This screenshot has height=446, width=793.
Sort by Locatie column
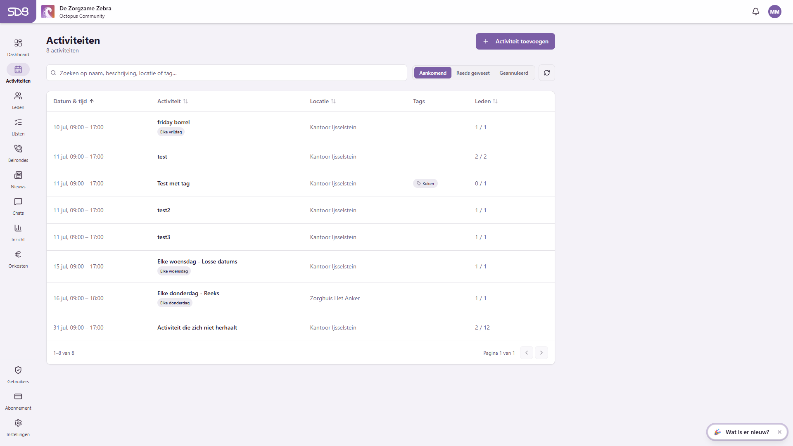click(323, 101)
